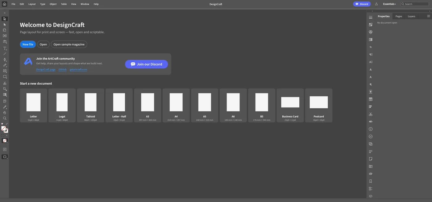Screen dimensions: 432x202
Task: Open the File menu
Action: tap(13, 4)
